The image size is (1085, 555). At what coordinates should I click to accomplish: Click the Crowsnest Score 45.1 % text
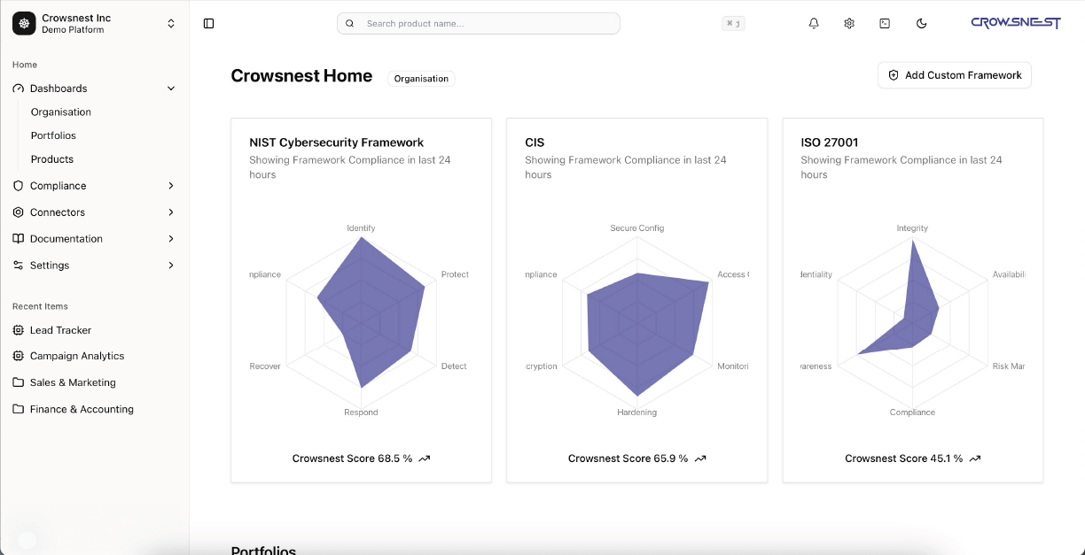point(903,459)
